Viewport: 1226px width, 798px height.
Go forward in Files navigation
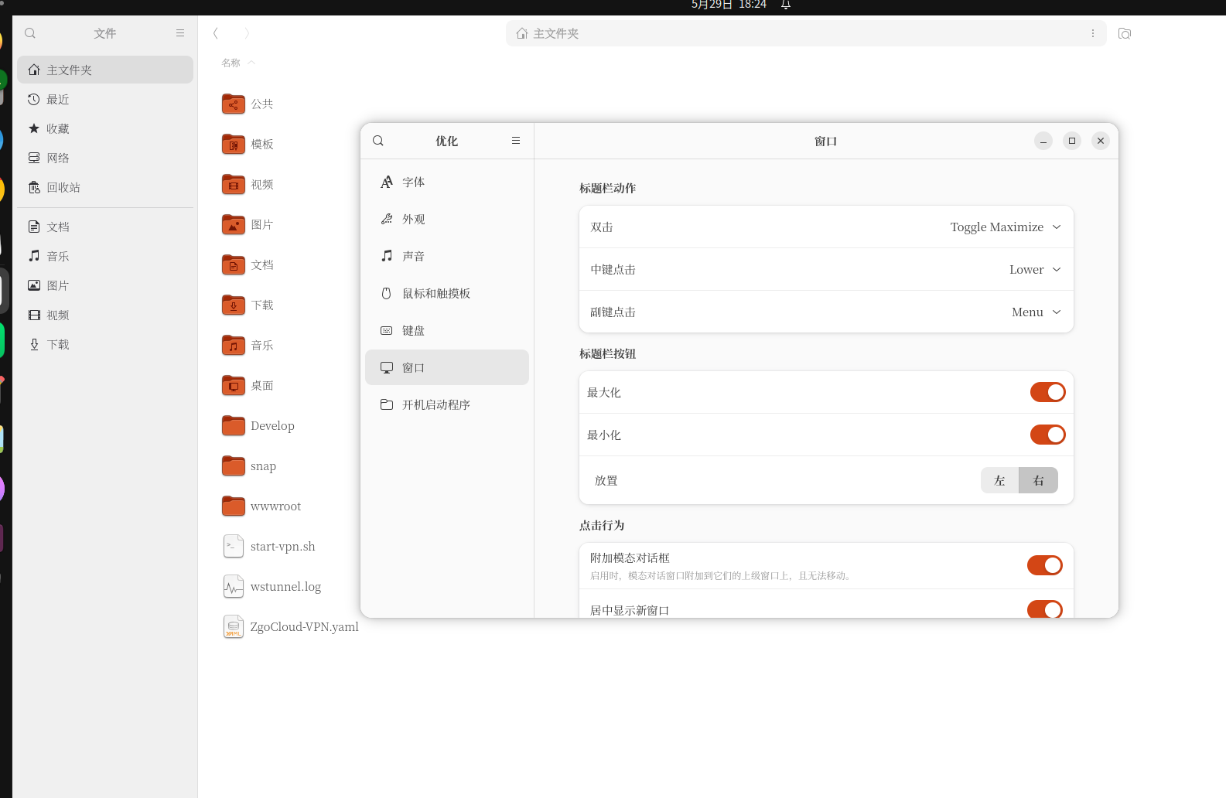click(x=247, y=33)
